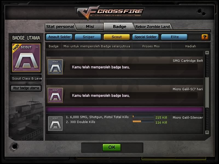Select the Assault Soldier badge category
This screenshot has width=219, height=164.
pyautogui.click(x=59, y=37)
